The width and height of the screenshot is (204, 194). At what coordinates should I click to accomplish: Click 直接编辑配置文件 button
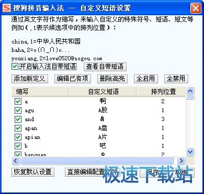93,172
